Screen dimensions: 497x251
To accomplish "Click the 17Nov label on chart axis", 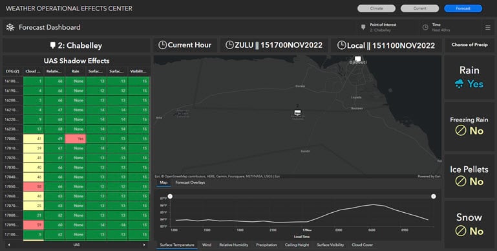I will click(x=306, y=230).
